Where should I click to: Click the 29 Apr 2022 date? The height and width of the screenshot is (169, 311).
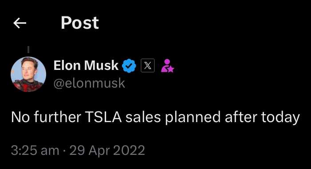[x=107, y=150]
